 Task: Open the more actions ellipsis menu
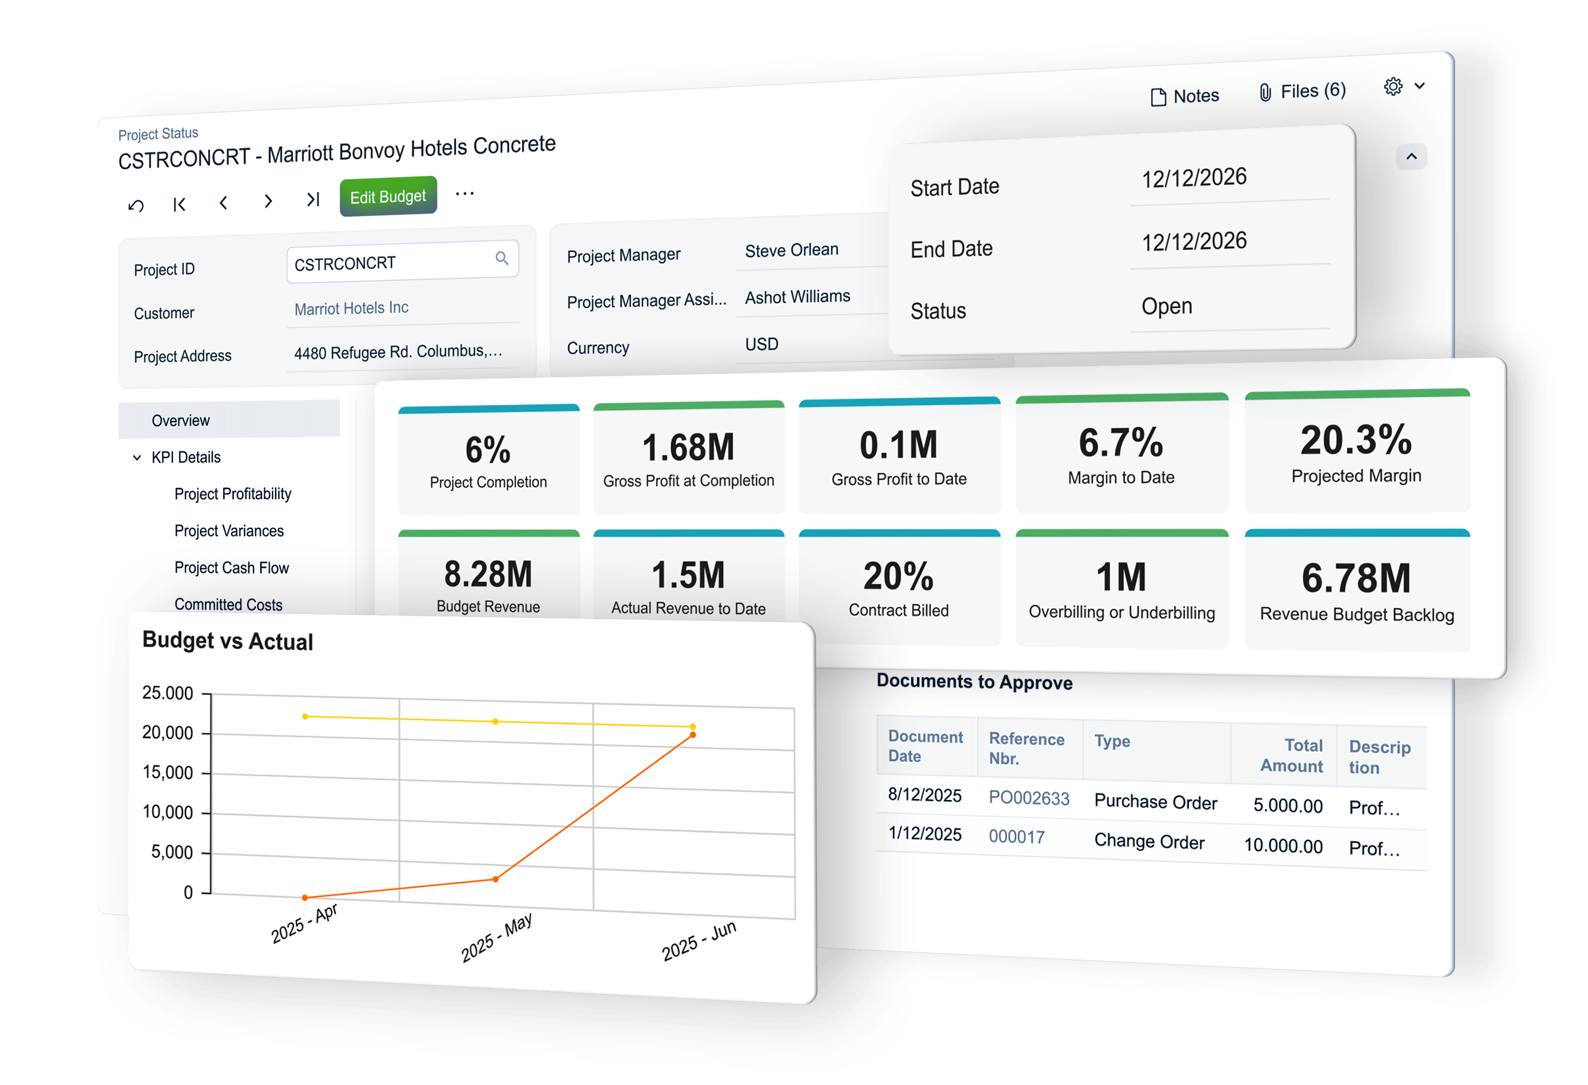[465, 194]
